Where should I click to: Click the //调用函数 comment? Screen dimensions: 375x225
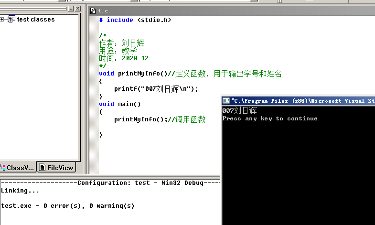pyautogui.click(x=187, y=119)
